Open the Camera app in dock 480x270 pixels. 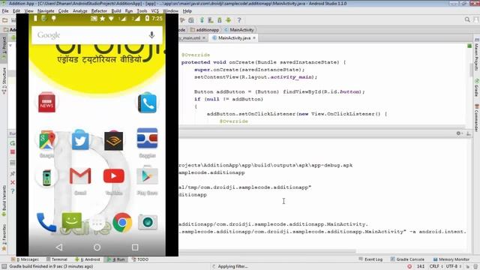point(148,223)
